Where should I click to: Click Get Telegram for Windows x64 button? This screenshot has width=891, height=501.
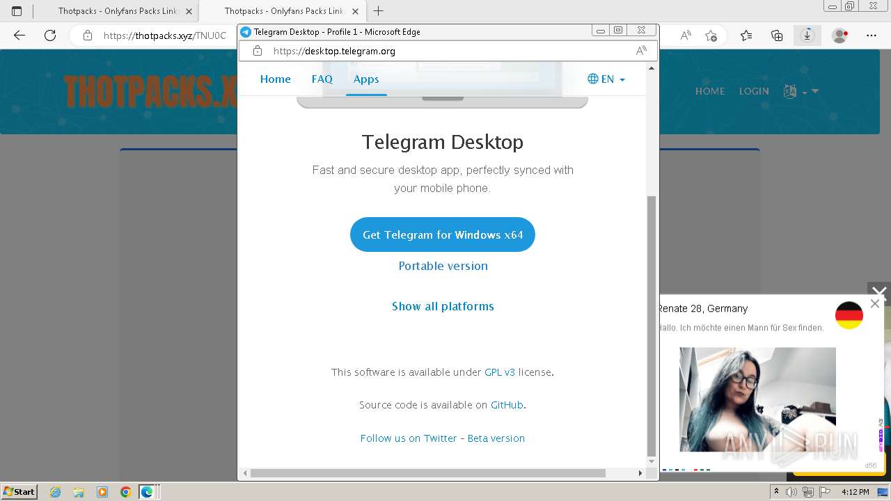click(443, 234)
